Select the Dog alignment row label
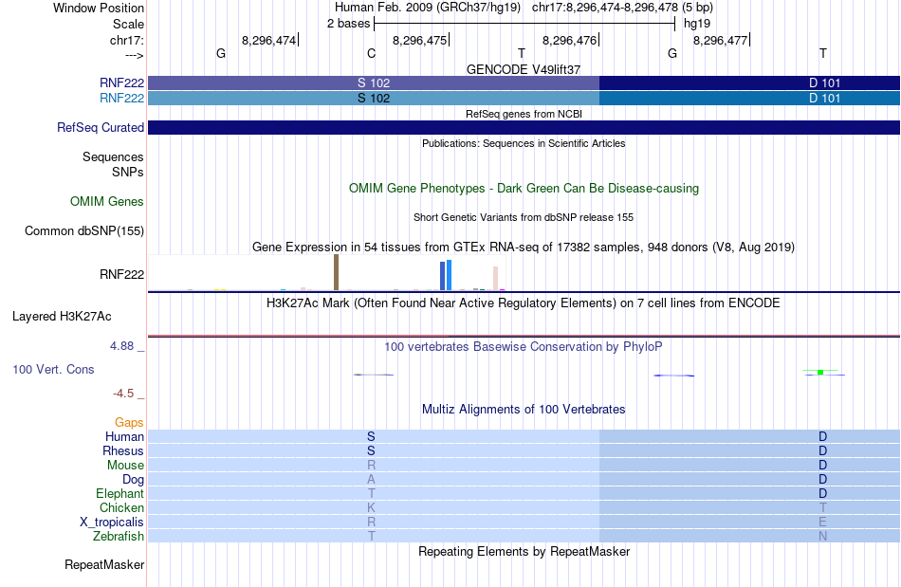Image resolution: width=901 pixels, height=587 pixels. click(x=133, y=479)
